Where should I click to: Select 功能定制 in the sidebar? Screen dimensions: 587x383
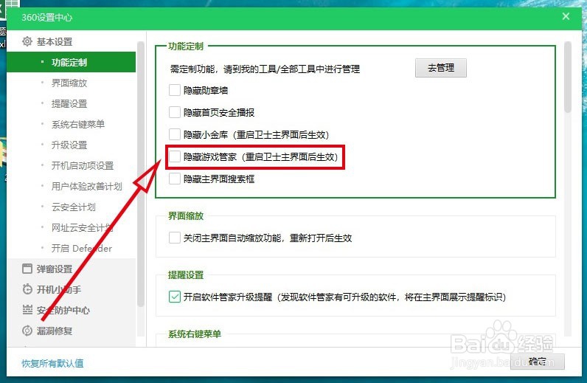[71, 62]
